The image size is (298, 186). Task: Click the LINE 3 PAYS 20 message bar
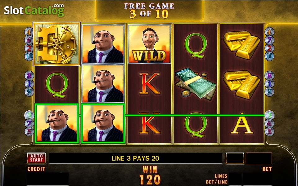coord(136,158)
